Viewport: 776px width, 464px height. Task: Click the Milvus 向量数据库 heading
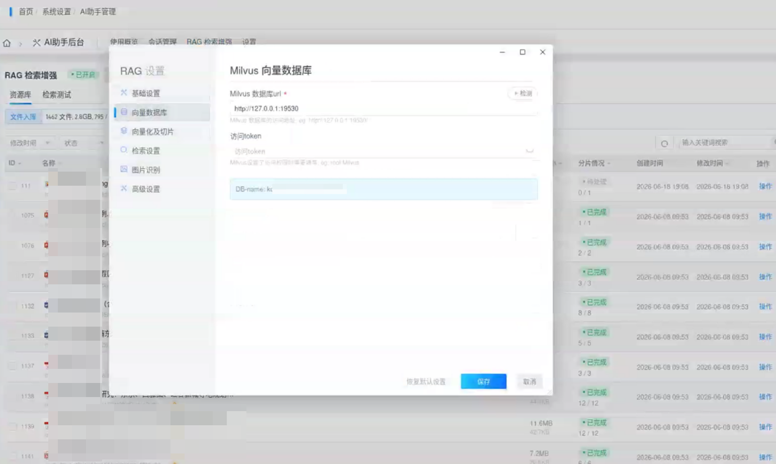[x=271, y=70]
